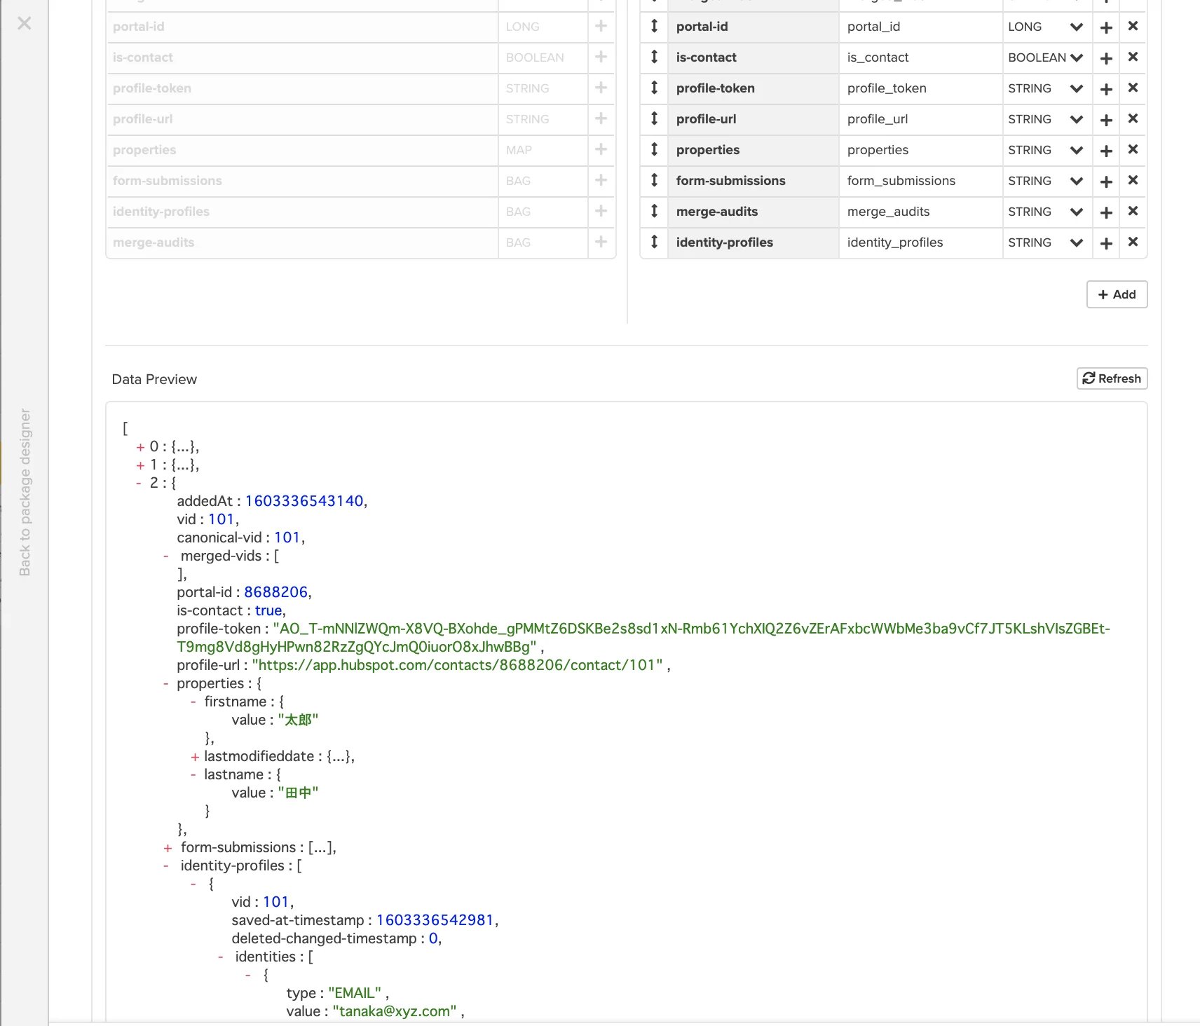Insert row after is_contact mapping
The width and height of the screenshot is (1200, 1026).
[x=1106, y=58]
